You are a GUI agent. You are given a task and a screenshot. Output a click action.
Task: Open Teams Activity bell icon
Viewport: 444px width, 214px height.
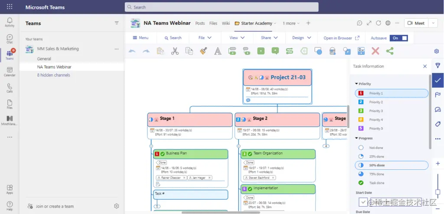10,22
